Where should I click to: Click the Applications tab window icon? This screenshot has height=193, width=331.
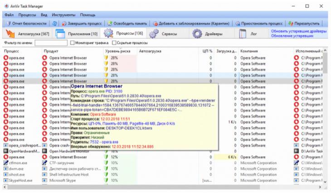[x=60, y=34]
